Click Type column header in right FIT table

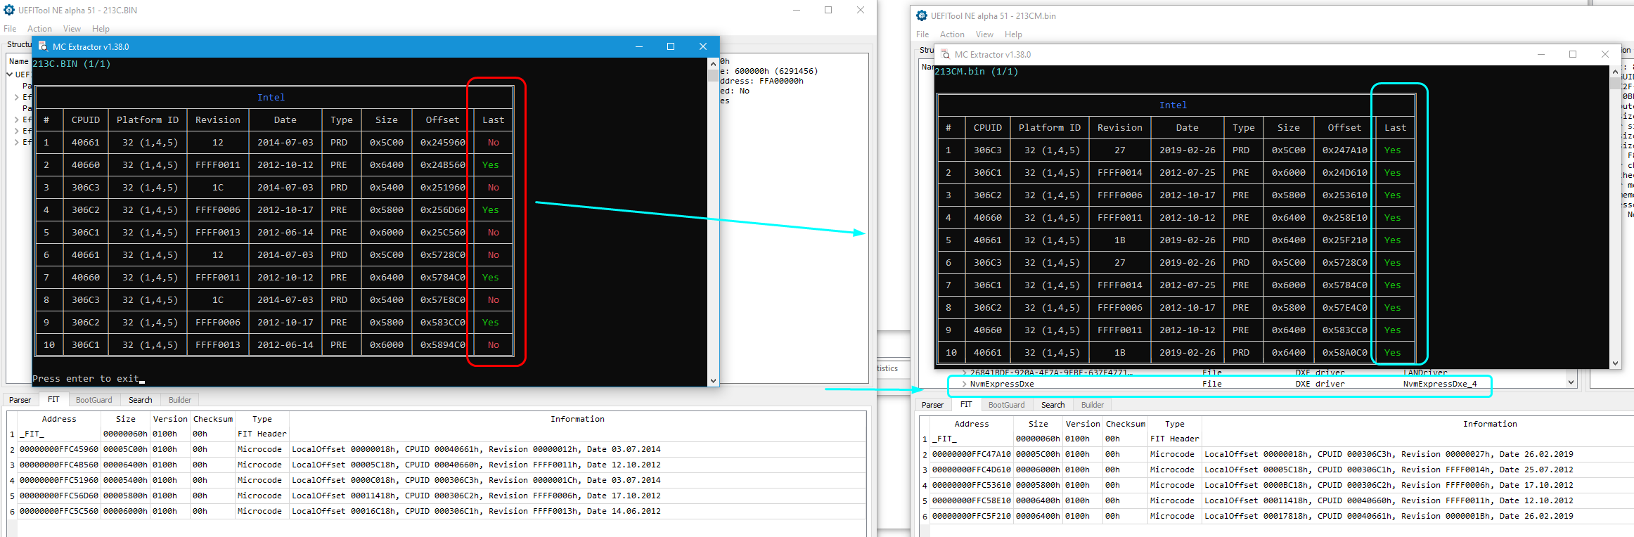(x=1174, y=424)
